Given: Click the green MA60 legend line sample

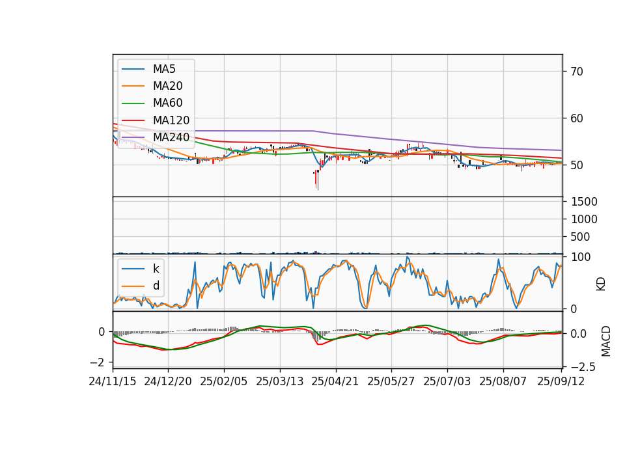Looking at the screenshot, I should 133,103.
